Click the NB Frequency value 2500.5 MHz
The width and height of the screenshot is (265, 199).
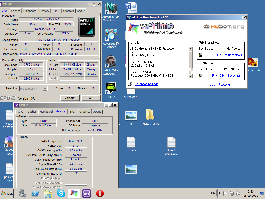95,130
